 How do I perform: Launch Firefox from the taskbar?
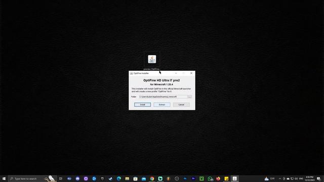coord(218,178)
